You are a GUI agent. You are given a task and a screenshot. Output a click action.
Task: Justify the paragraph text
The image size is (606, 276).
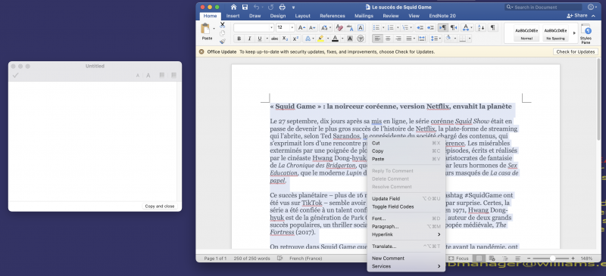pos(408,39)
